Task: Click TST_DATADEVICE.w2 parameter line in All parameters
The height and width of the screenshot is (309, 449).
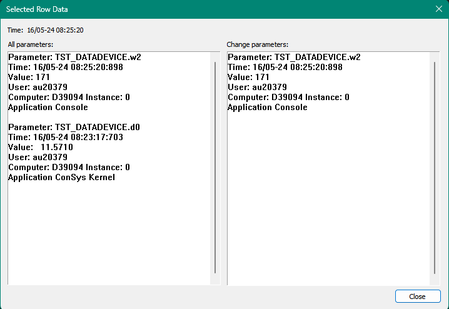Action: [74, 57]
